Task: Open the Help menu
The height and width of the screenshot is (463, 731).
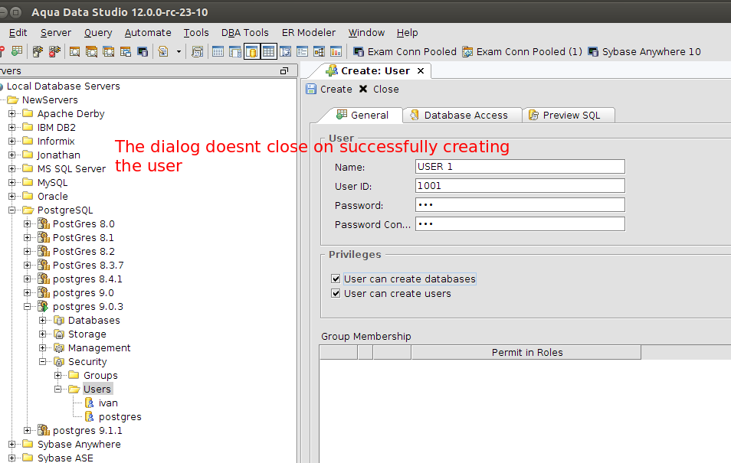Action: [x=408, y=33]
